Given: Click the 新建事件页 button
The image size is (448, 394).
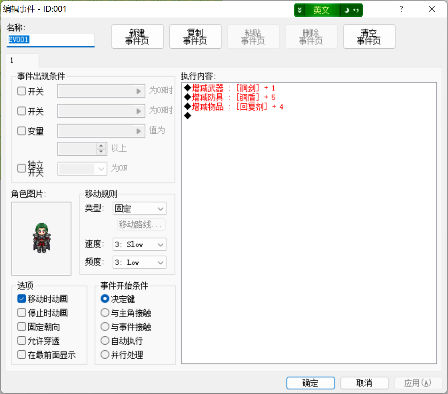Looking at the screenshot, I should tap(137, 36).
